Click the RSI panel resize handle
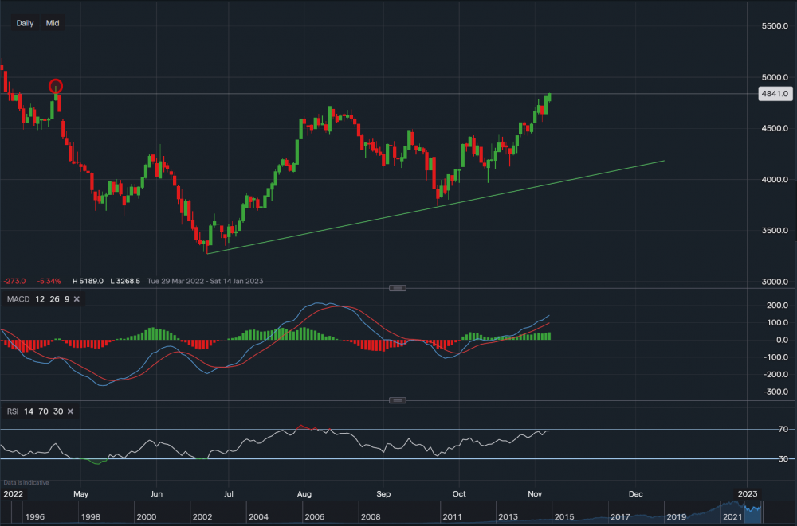The height and width of the screenshot is (526, 797). tap(396, 400)
